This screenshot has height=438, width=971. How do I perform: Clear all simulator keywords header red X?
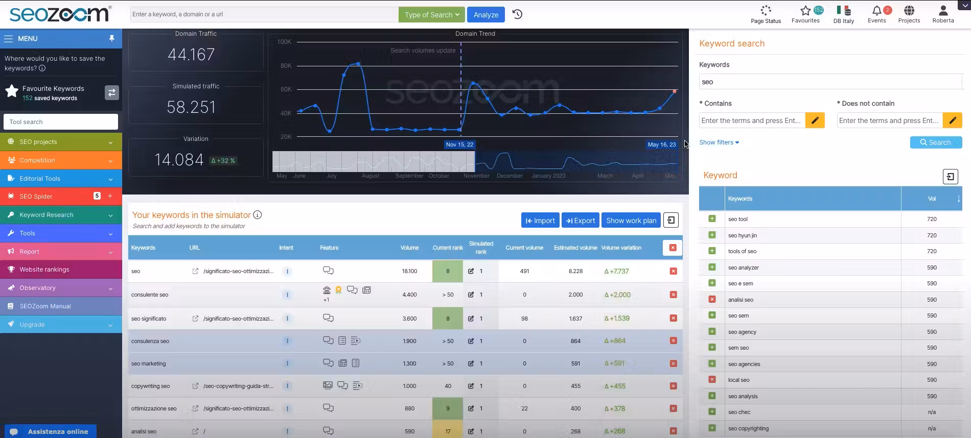[673, 248]
